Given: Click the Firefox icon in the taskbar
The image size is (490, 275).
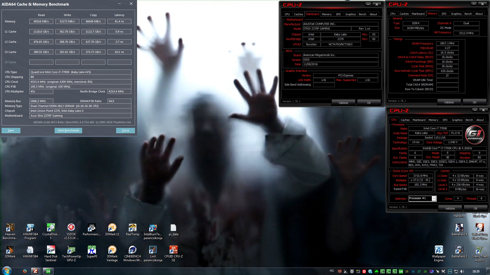Looking at the screenshot, I should (25, 271).
